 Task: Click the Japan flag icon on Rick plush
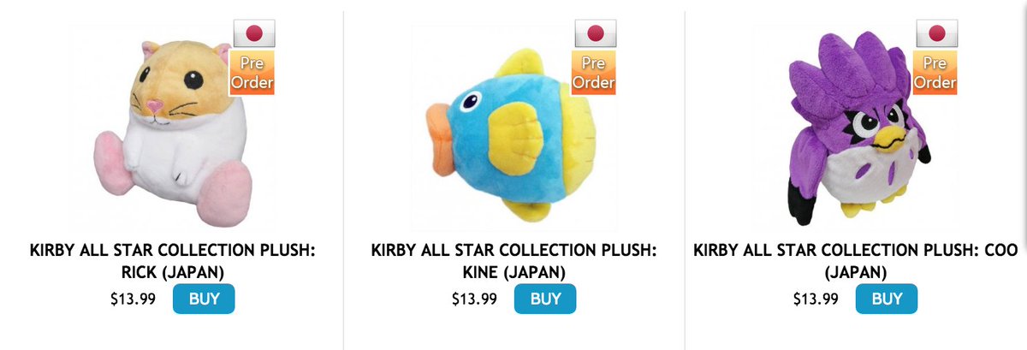254,33
